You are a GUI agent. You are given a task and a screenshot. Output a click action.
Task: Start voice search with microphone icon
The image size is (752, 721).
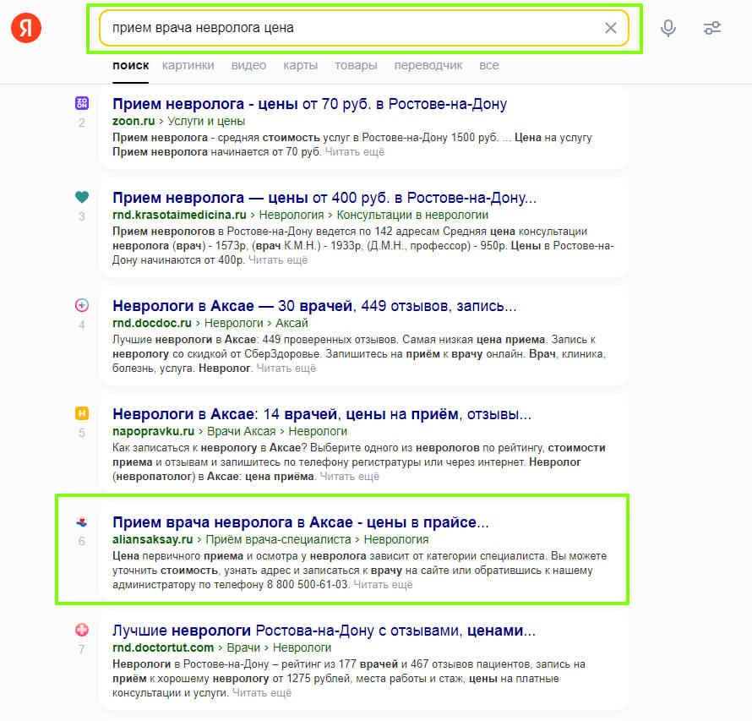(668, 28)
